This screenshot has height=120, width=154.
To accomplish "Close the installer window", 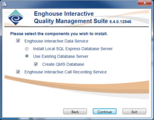I will (145, 3).
